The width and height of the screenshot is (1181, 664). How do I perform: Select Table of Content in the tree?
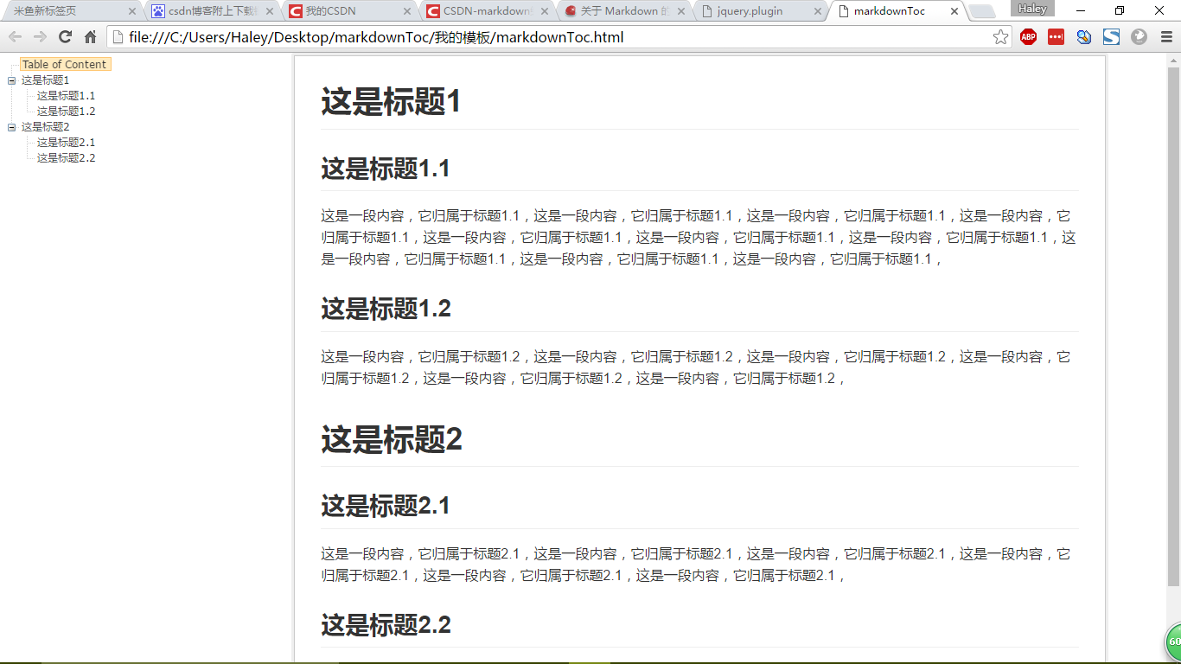point(65,64)
